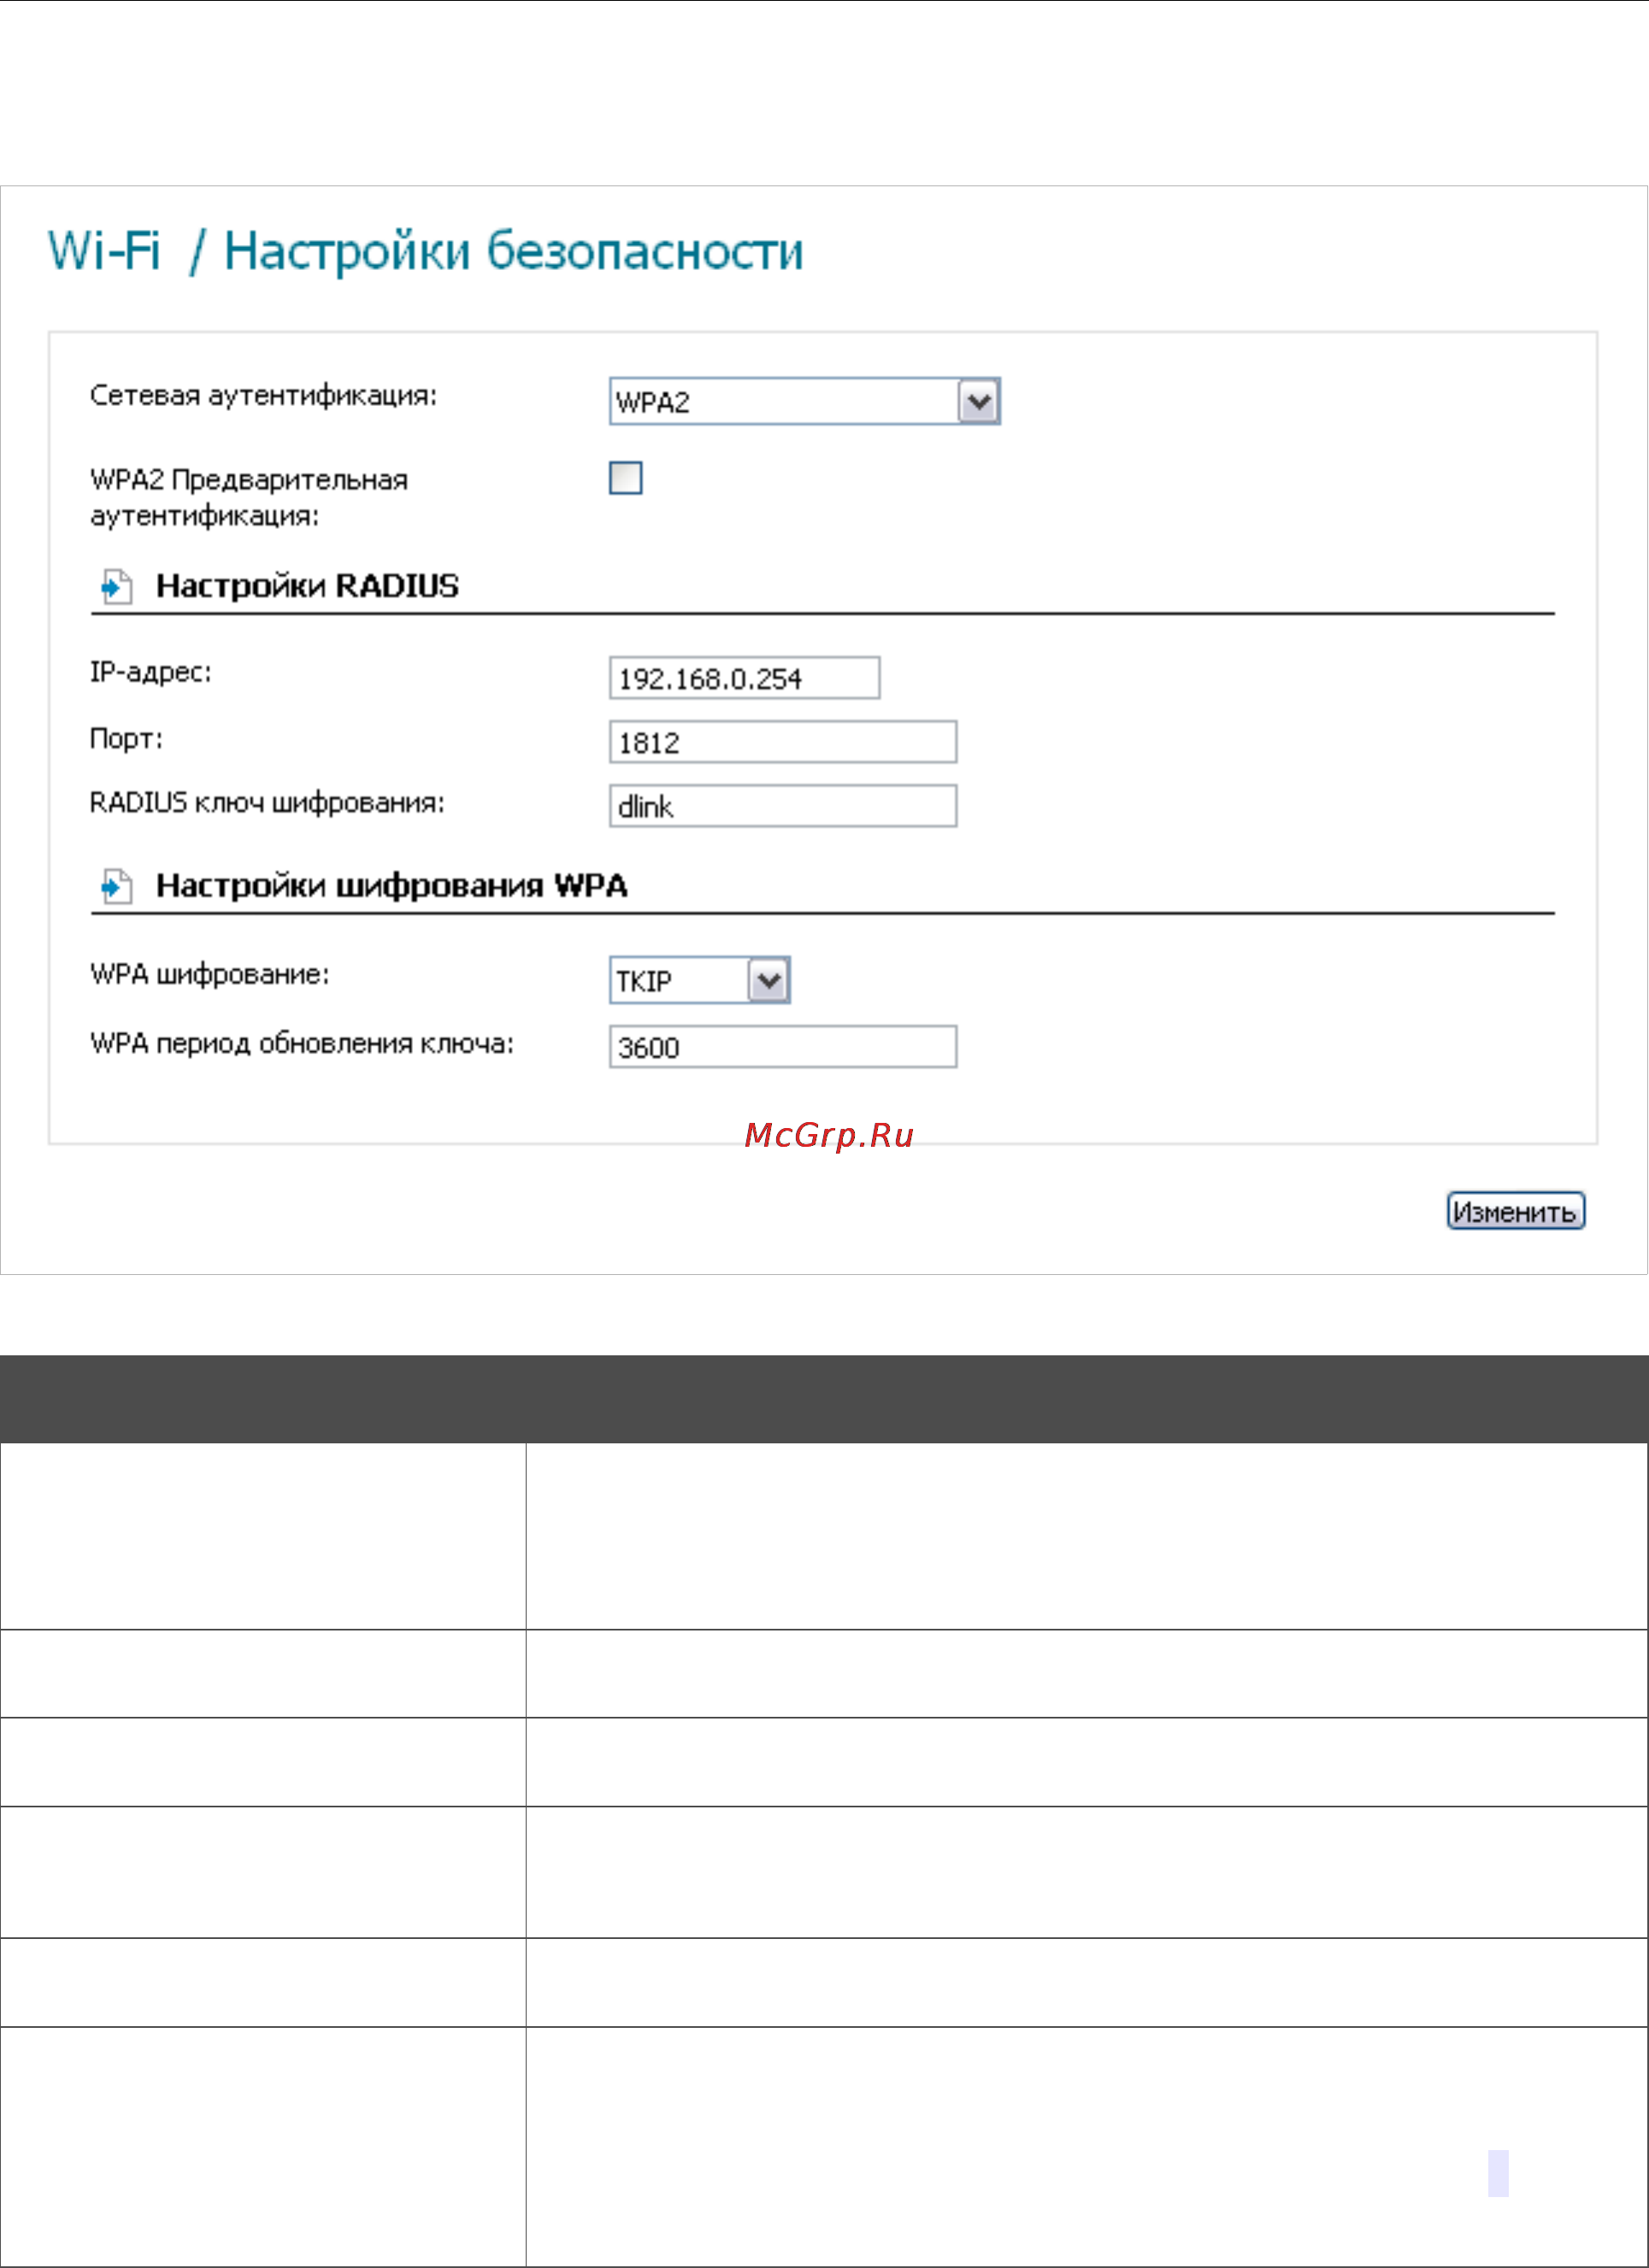Click RADIUS ключ шифрования field dlink

point(782,806)
